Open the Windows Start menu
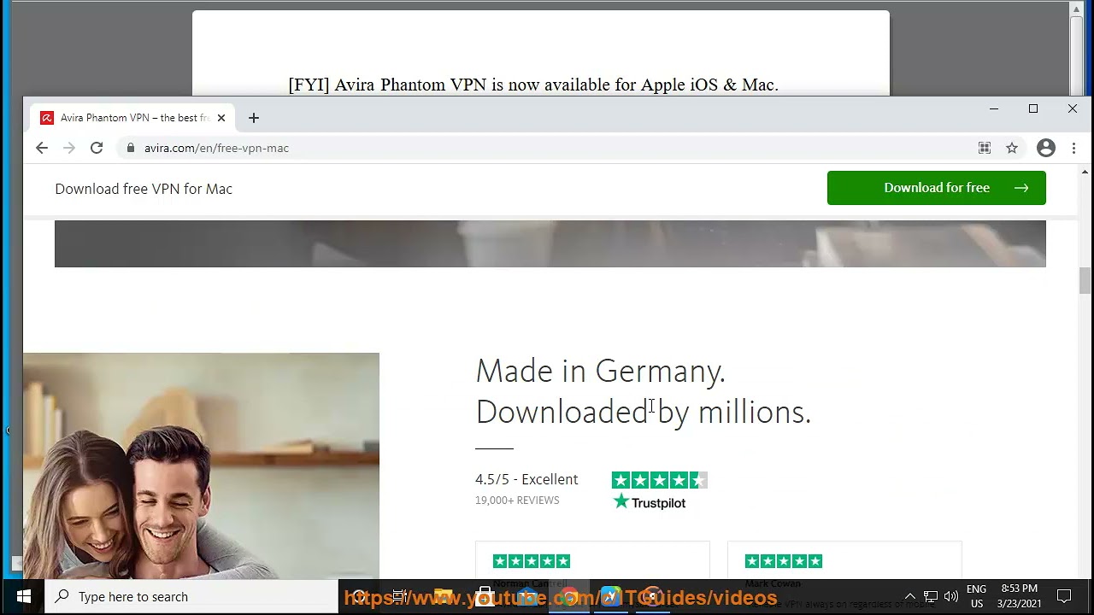This screenshot has height=615, width=1094. pyautogui.click(x=23, y=596)
